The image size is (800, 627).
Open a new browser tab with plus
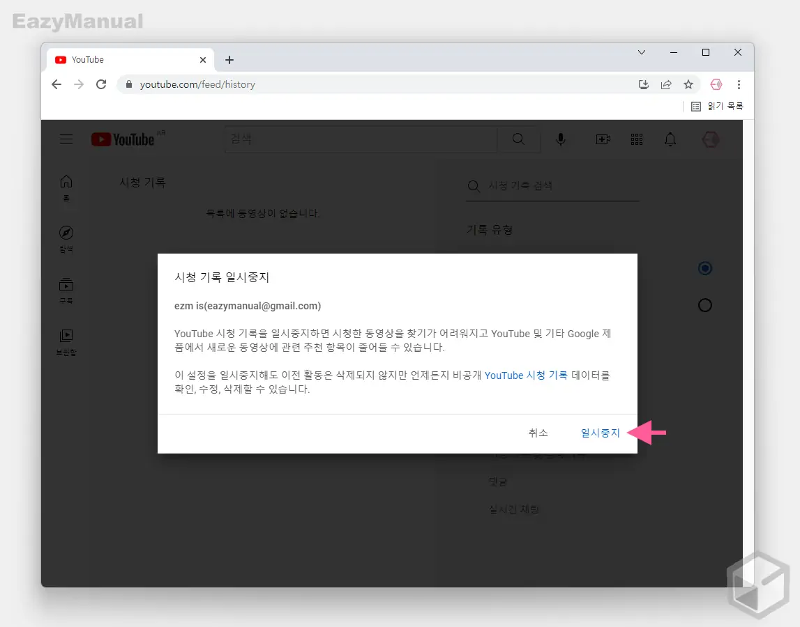click(x=229, y=60)
